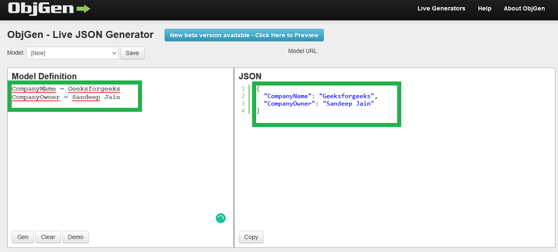Click the CompanyOwner = Sandeep Jain line
558x252 pixels.
point(66,97)
